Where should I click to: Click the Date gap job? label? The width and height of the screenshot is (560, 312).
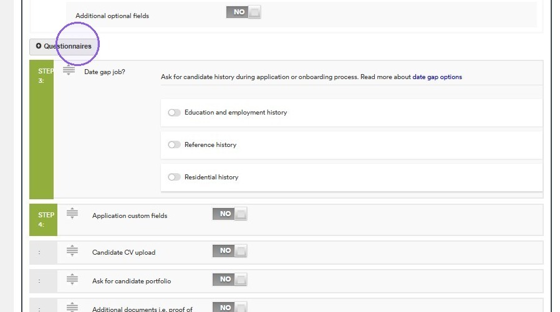tap(105, 72)
